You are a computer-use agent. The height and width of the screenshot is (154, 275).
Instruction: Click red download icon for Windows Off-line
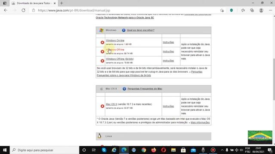coord(102,52)
